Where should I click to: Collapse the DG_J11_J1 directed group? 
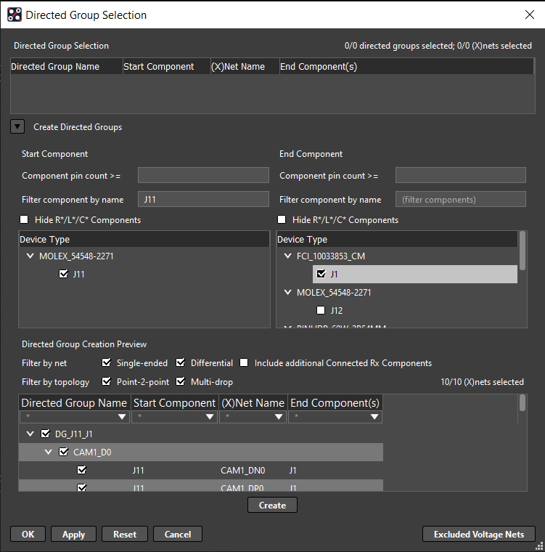point(30,434)
